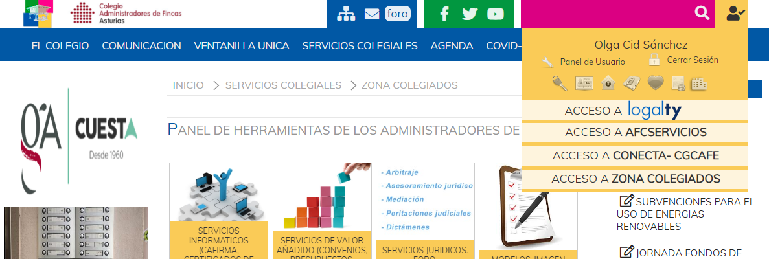This screenshot has width=769, height=259.
Task: Open the partially hidden COVID menu item
Action: click(x=503, y=45)
